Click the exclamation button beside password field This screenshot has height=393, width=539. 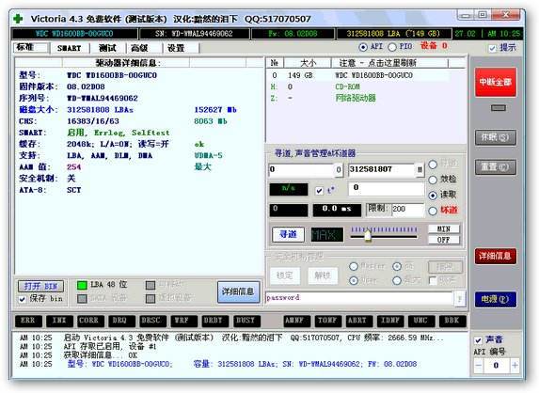(460, 298)
